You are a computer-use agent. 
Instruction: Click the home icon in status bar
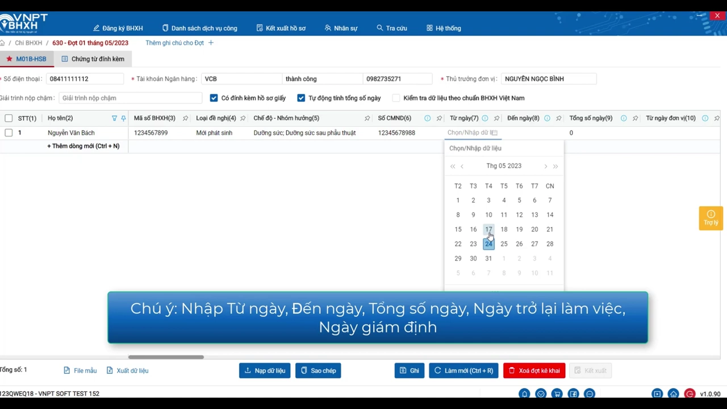point(673,394)
